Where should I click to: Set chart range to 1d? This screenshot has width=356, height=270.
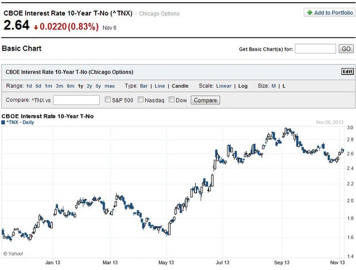29,86
